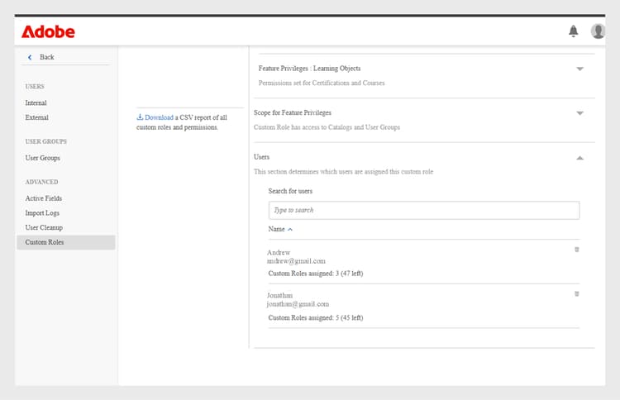
Task: Open the user profile avatar
Action: click(x=598, y=31)
